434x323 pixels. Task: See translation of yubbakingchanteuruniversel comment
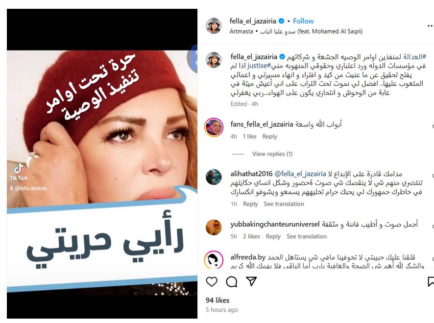307,236
